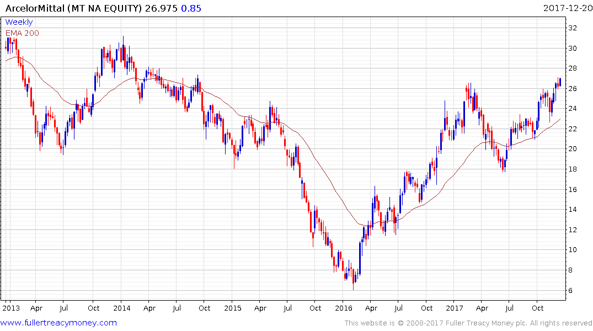Click the Weekly label in the legend
The image size is (593, 331).
point(19,22)
